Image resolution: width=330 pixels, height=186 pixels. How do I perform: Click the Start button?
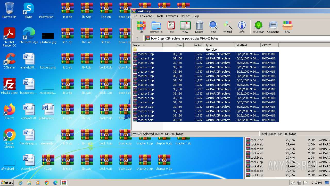click(x=7, y=183)
